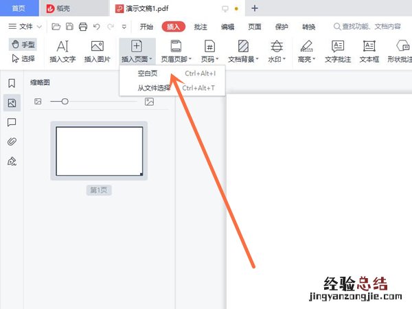Image resolution: width=412 pixels, height=309 pixels.
Task: Switch to the 页面 tab
Action: coord(255,27)
